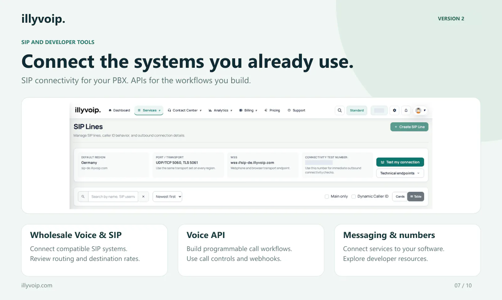Open the Newest first sort dropdown
The height and width of the screenshot is (300, 502).
tap(167, 197)
